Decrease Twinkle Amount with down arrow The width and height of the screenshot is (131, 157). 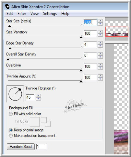(x=101, y=79)
